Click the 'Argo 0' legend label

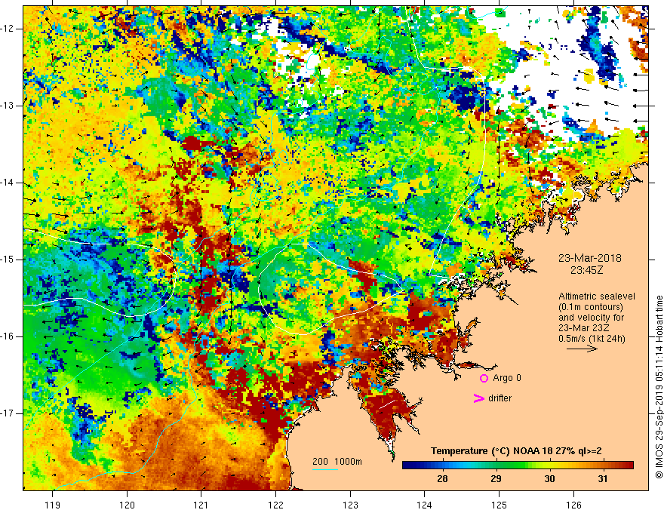(x=507, y=378)
